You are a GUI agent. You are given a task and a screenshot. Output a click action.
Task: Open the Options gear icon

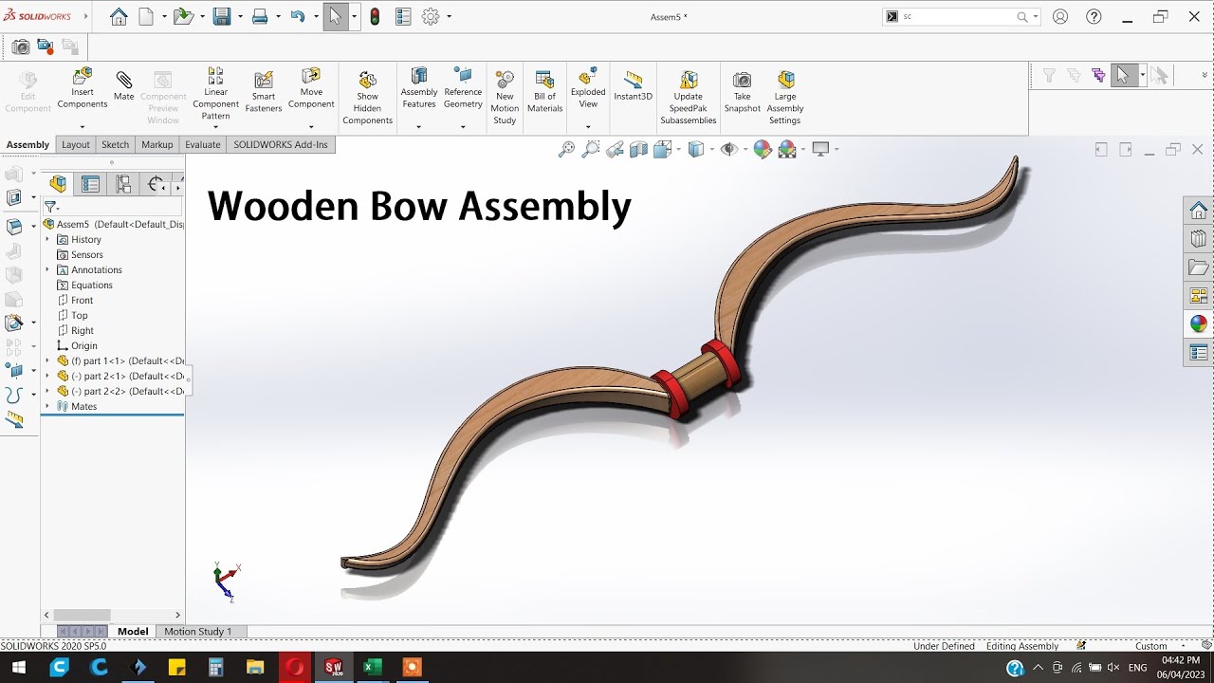tap(431, 16)
